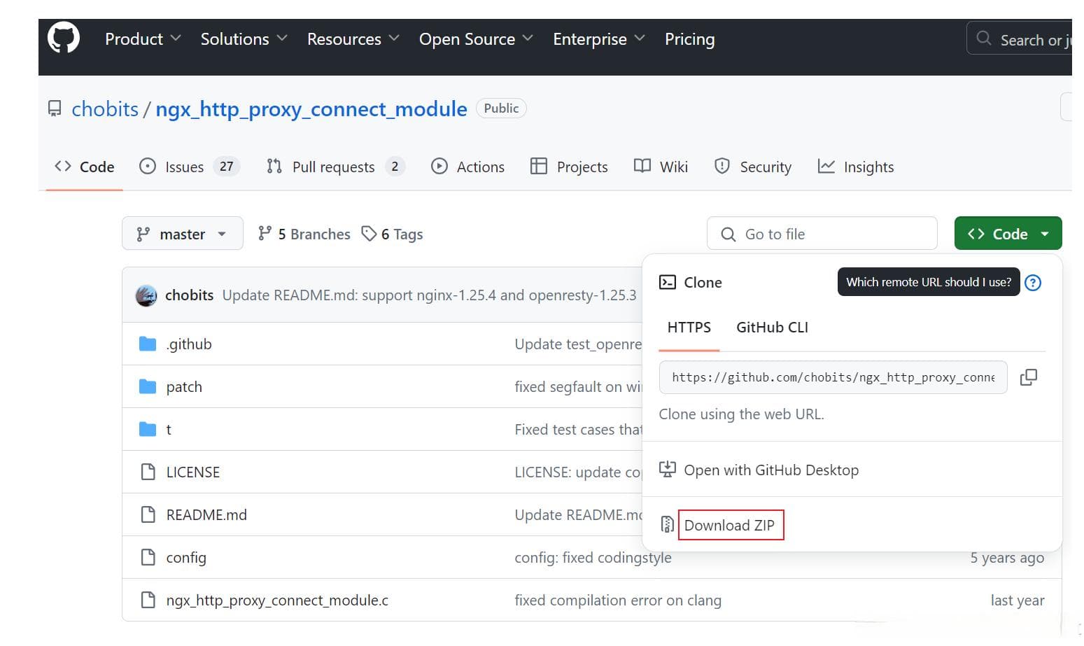Image resolution: width=1084 pixels, height=646 pixels.
Task: Open the README.md file
Action: point(206,515)
